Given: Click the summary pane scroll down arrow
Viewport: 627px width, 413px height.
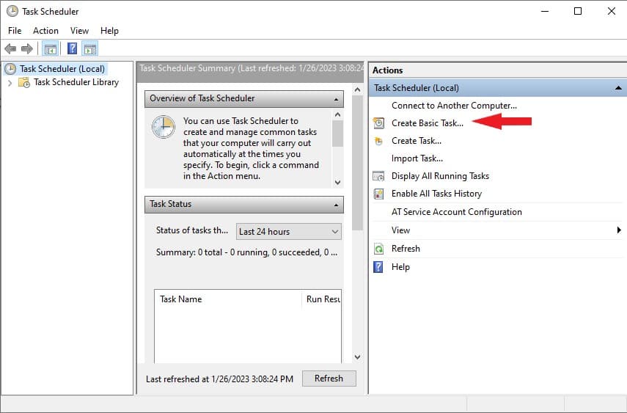Looking at the screenshot, I should point(357,357).
